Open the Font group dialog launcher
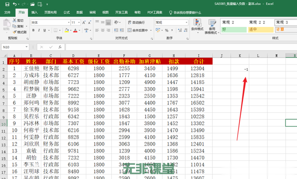This screenshot has height=179, width=297. (91, 38)
